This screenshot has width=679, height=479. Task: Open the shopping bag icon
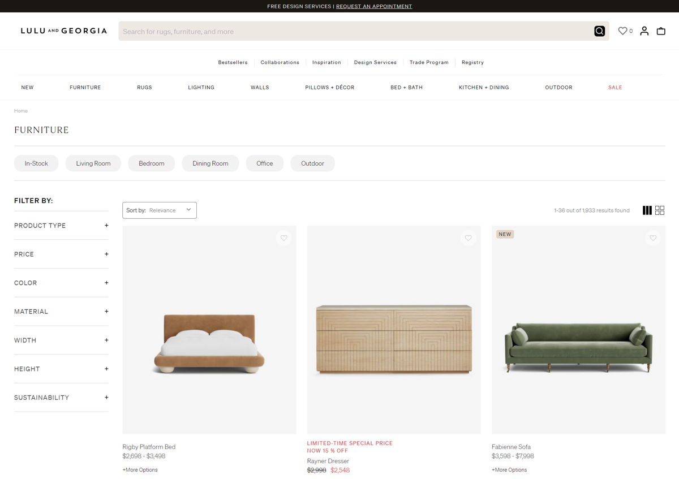click(x=661, y=31)
